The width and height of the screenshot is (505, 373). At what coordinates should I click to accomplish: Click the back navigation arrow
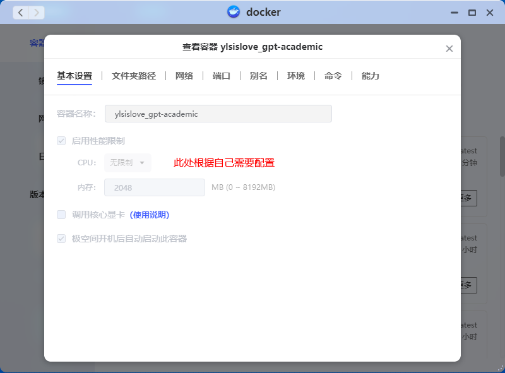coord(21,12)
